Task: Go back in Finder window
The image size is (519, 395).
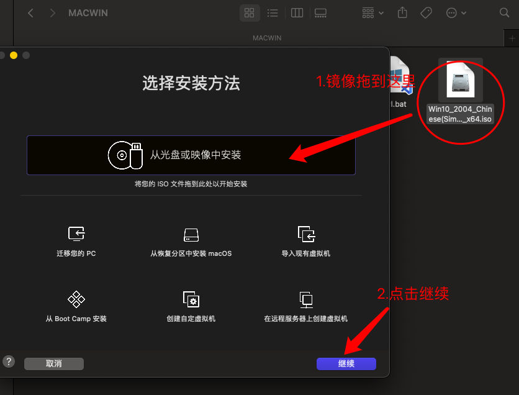Action: pyautogui.click(x=30, y=13)
